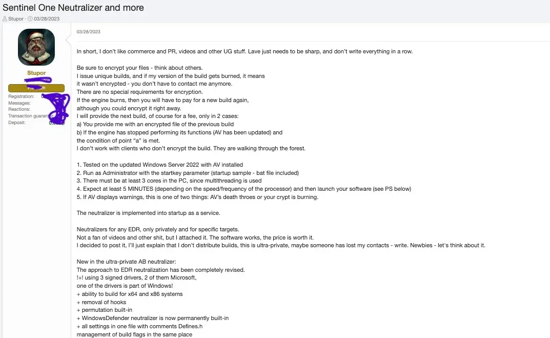Screen dimensions: 550x338
Task: Click the Reactions counter field
Action: coord(18,109)
